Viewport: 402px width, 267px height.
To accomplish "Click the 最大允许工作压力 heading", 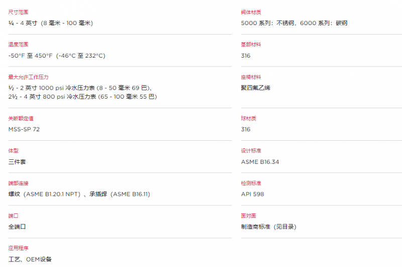I will [28, 77].
